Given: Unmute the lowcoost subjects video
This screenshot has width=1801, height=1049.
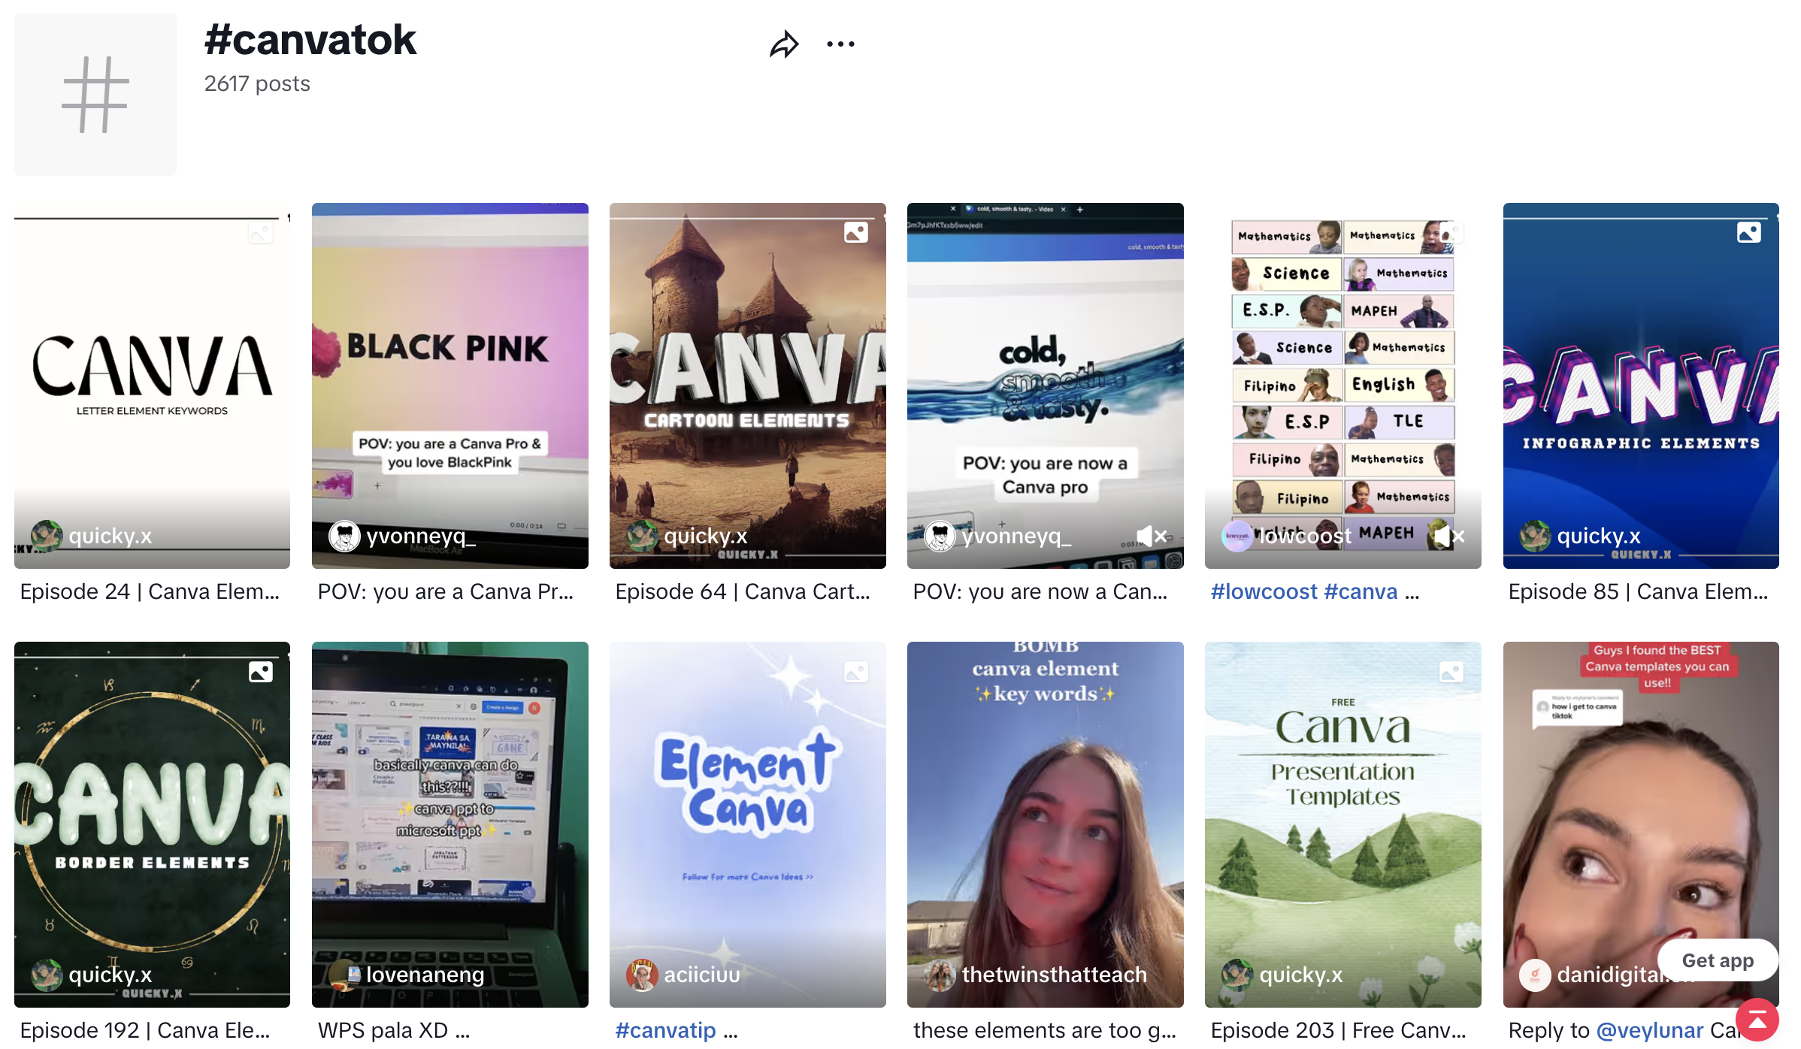Looking at the screenshot, I should point(1449,536).
